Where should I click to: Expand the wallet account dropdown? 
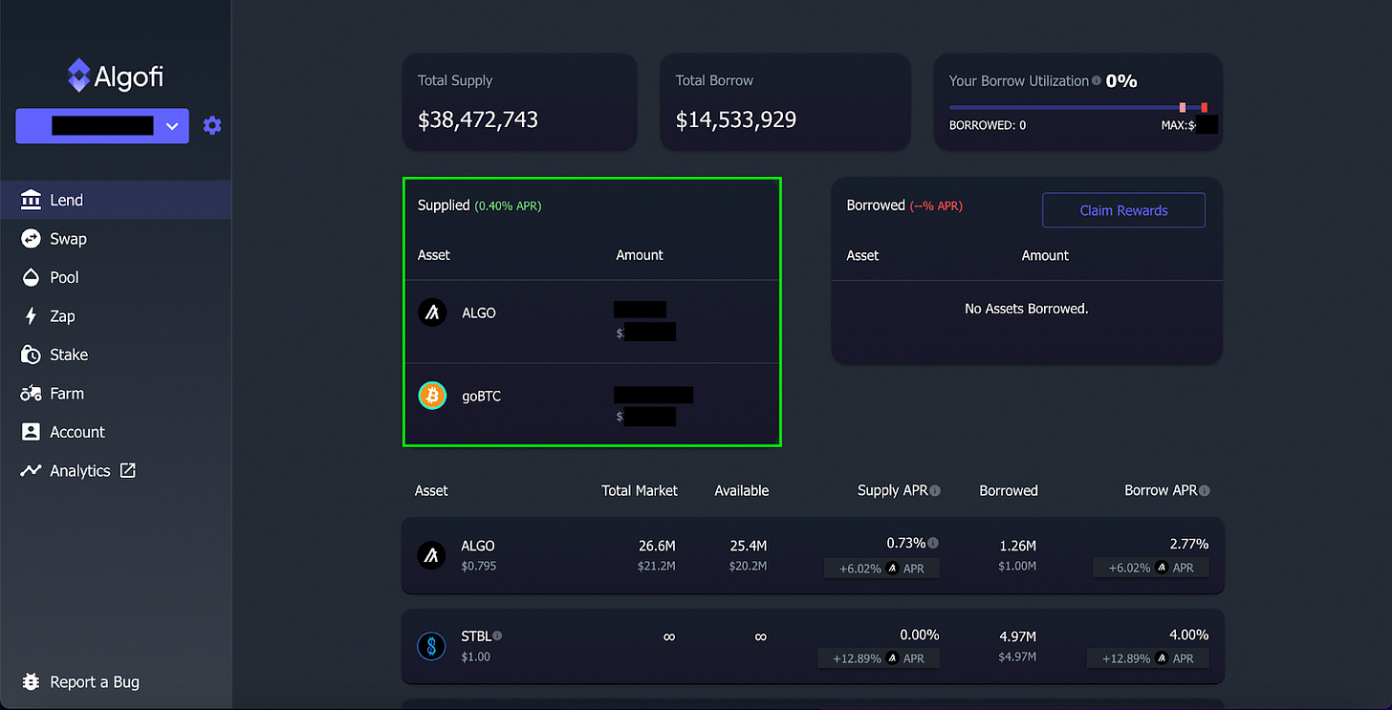[102, 126]
